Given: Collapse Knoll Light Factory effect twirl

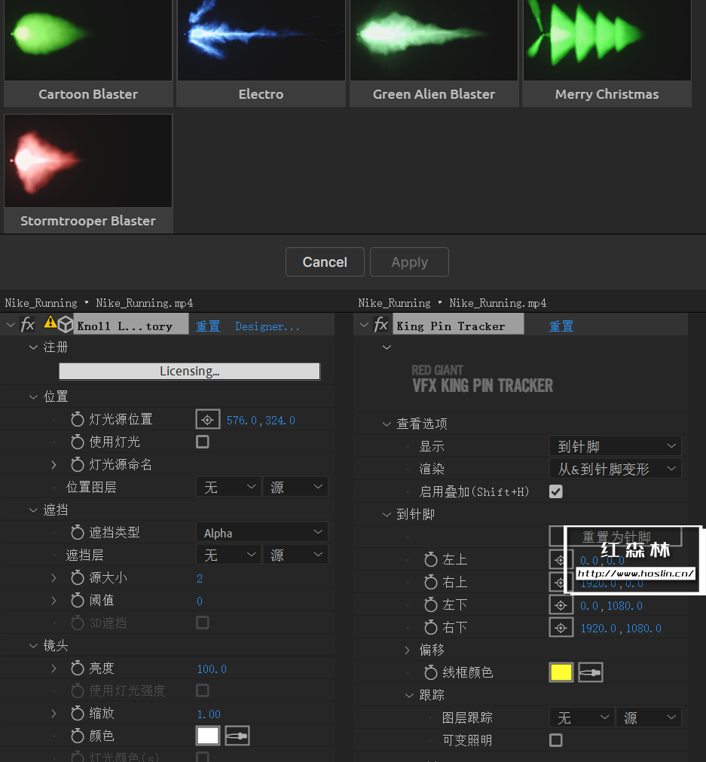Looking at the screenshot, I should [11, 324].
